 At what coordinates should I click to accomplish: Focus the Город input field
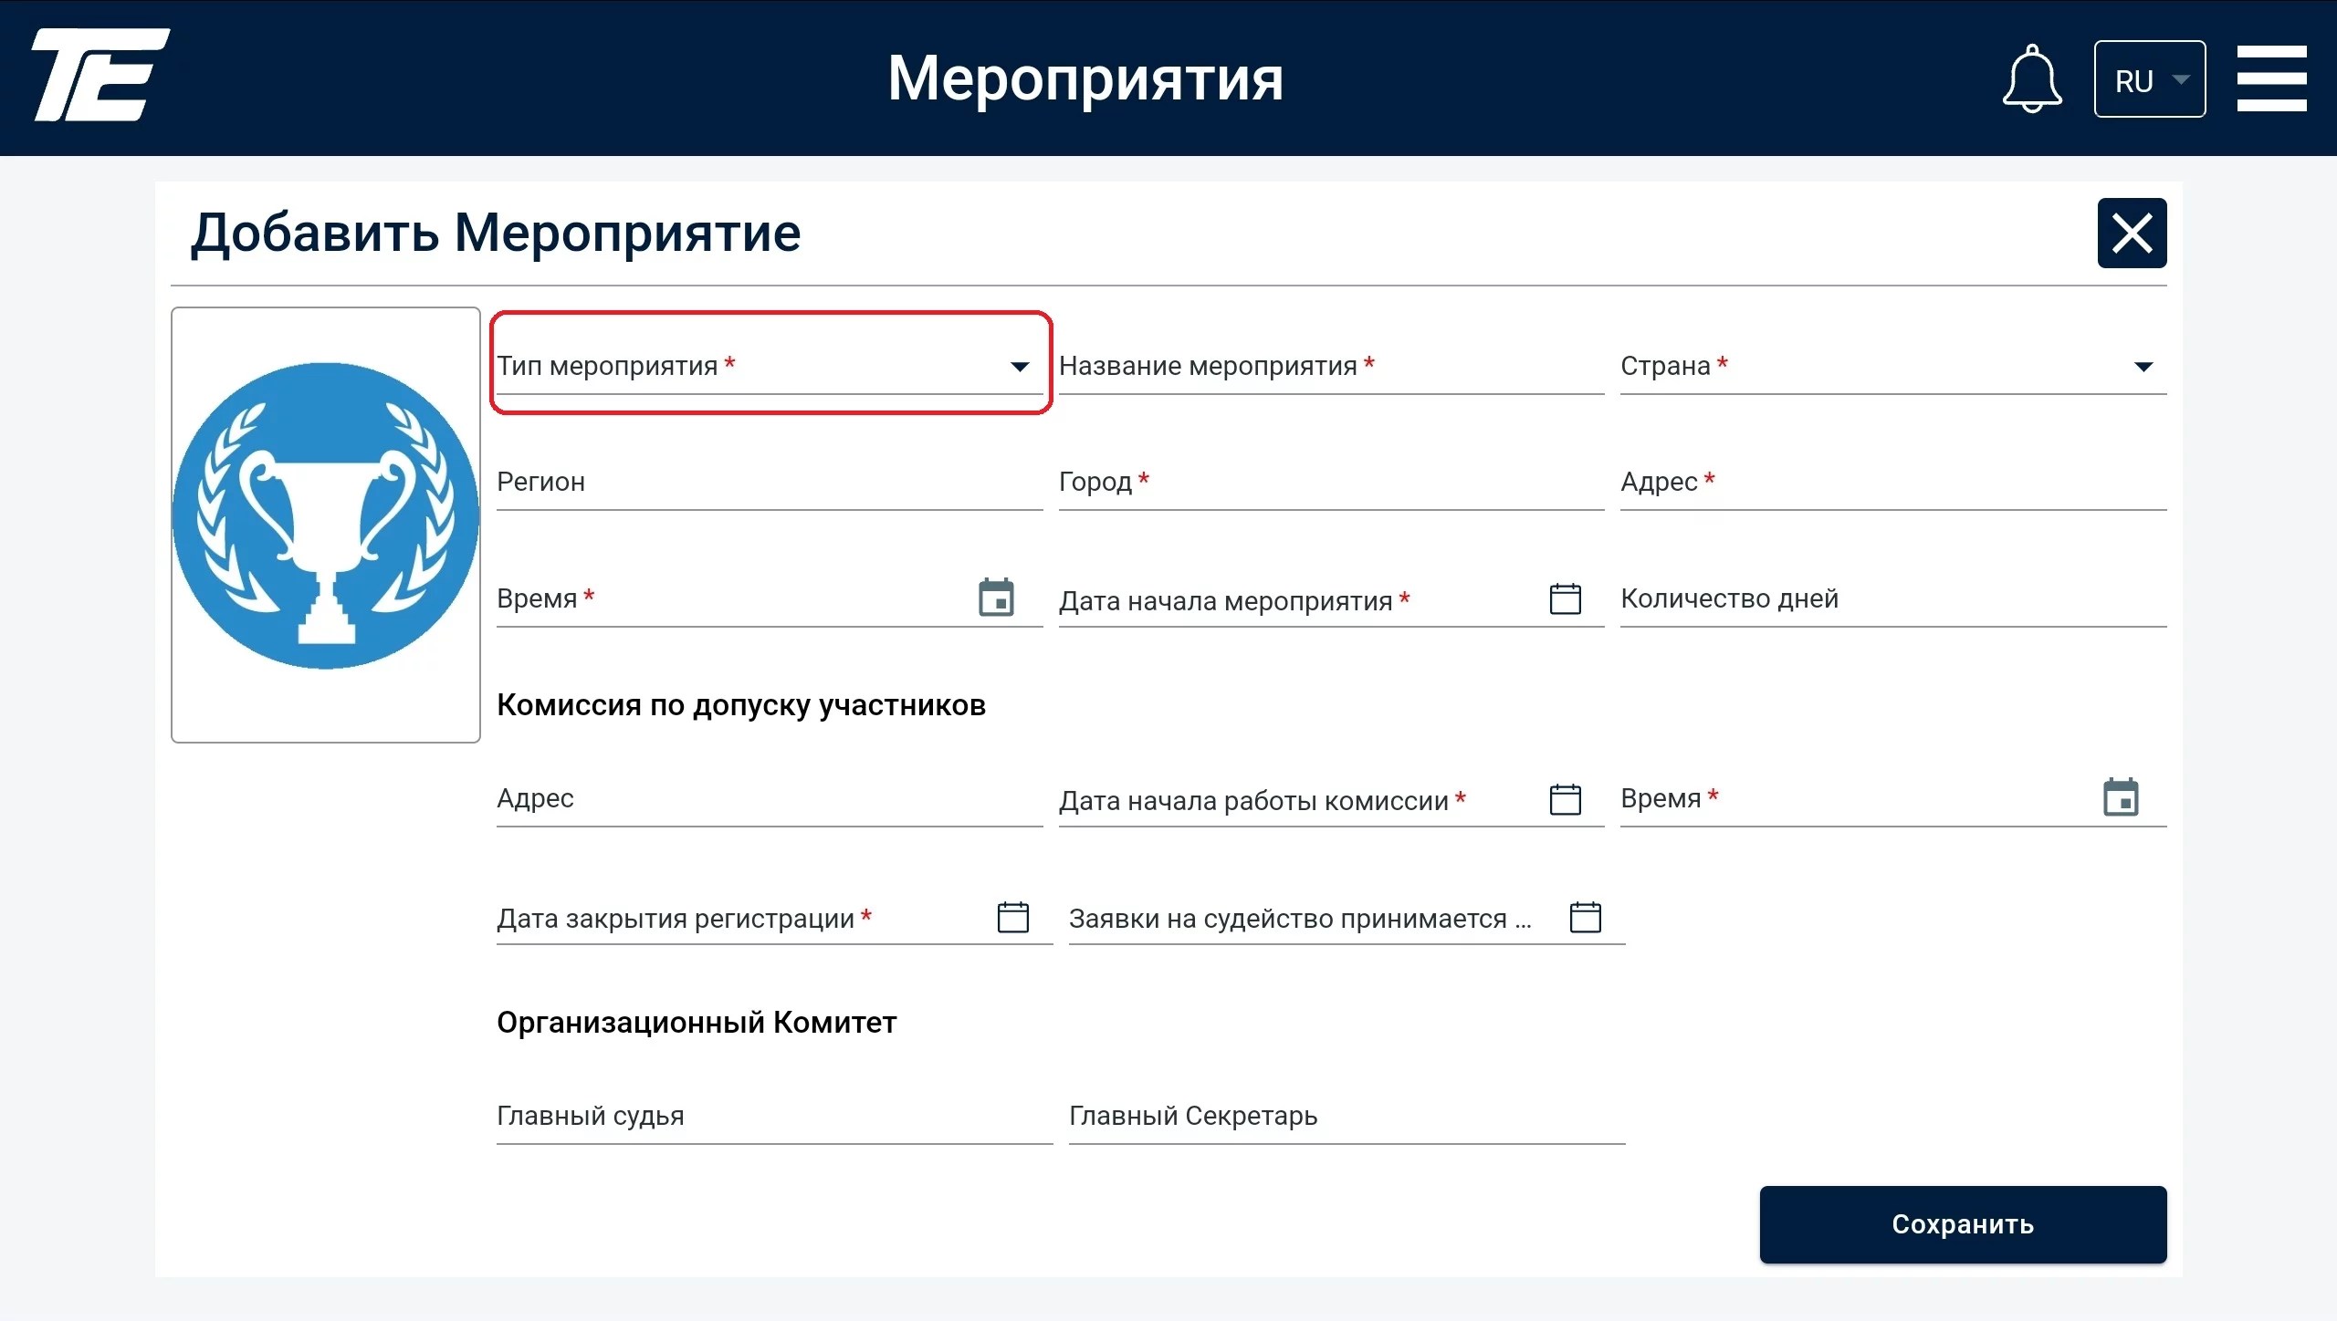tap(1331, 482)
